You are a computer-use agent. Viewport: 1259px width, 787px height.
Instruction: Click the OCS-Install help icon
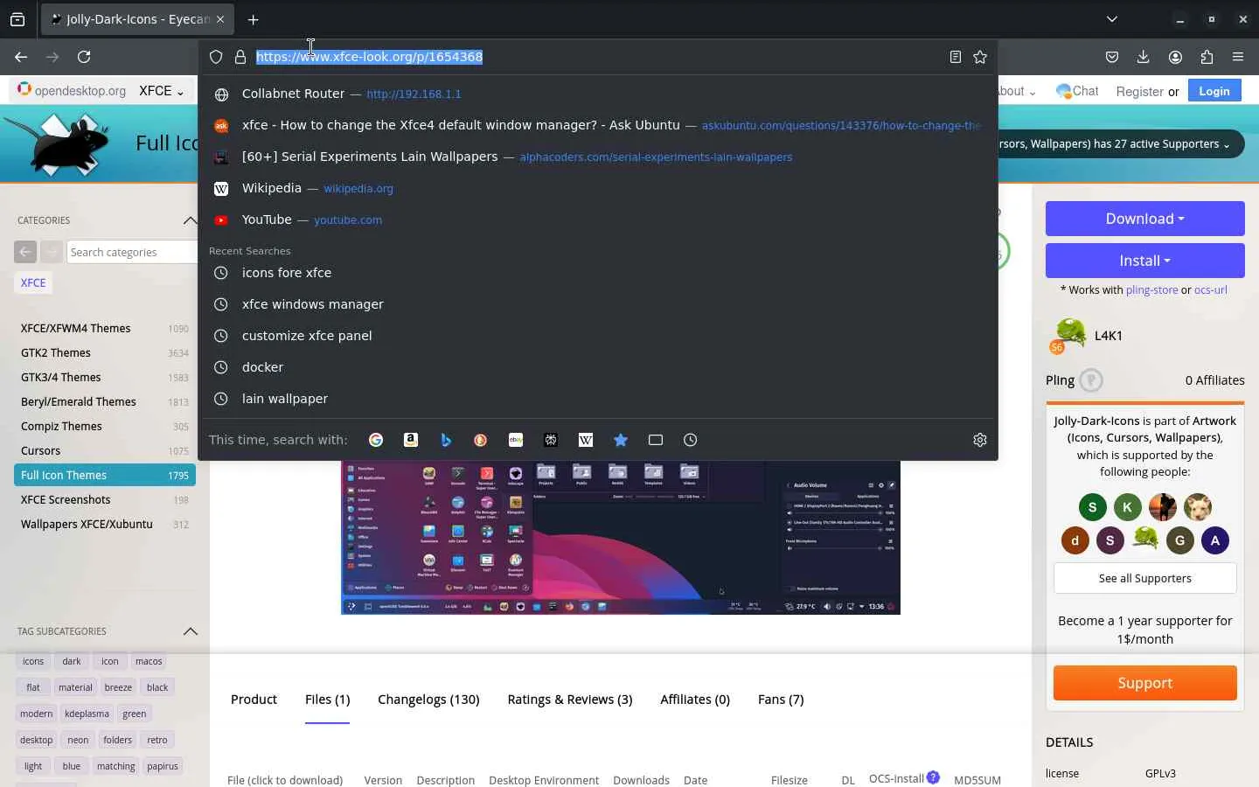click(933, 777)
